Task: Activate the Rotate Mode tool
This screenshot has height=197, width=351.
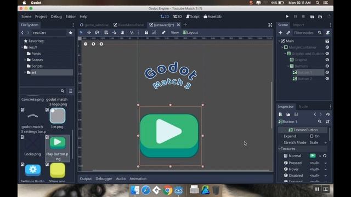Action: (97, 33)
